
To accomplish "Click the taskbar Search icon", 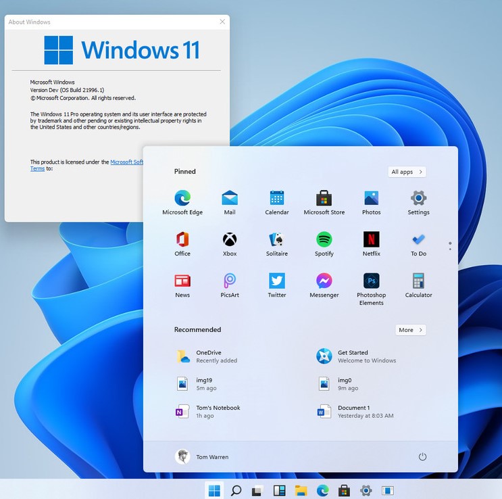I will point(236,491).
